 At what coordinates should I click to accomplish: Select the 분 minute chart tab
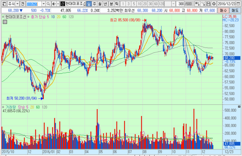click(111, 4)
